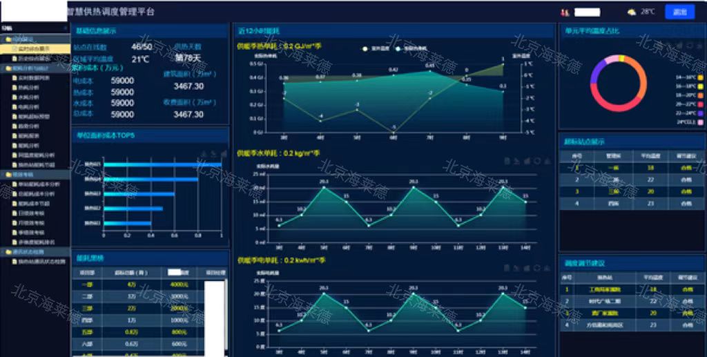Click the 热耗分析 page icon in sidebar
The image size is (707, 357).
click(x=15, y=88)
